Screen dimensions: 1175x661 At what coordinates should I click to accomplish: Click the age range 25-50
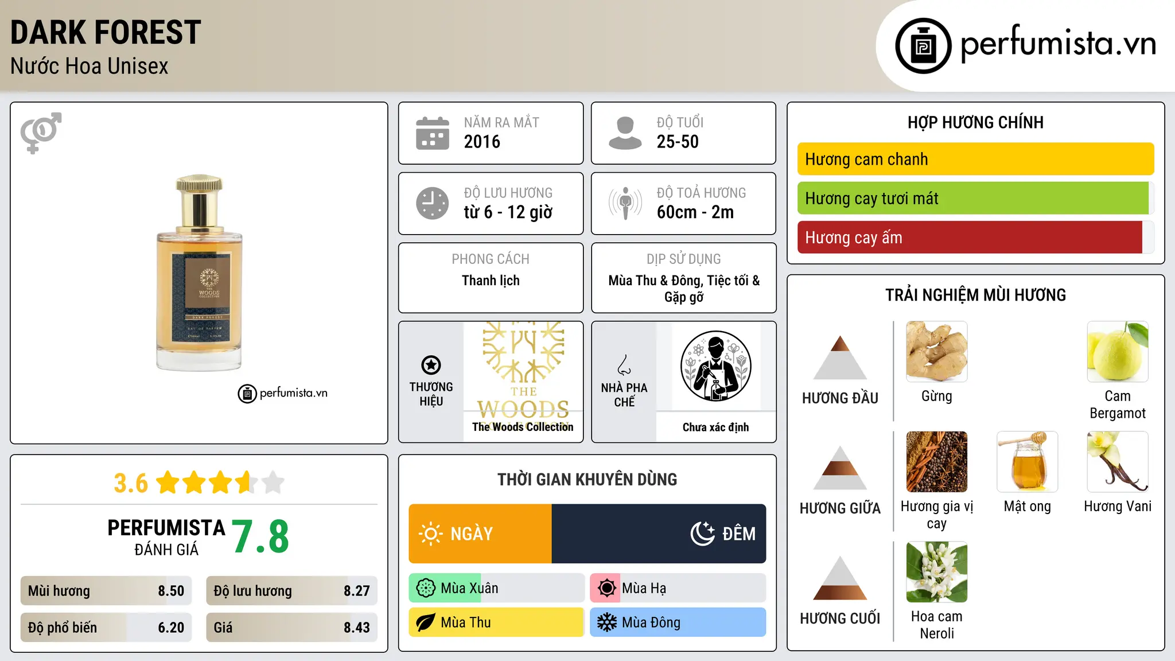[678, 142]
